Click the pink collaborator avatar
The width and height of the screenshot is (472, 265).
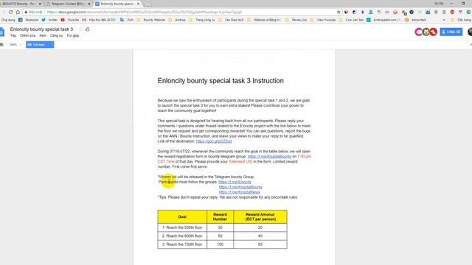(418, 32)
